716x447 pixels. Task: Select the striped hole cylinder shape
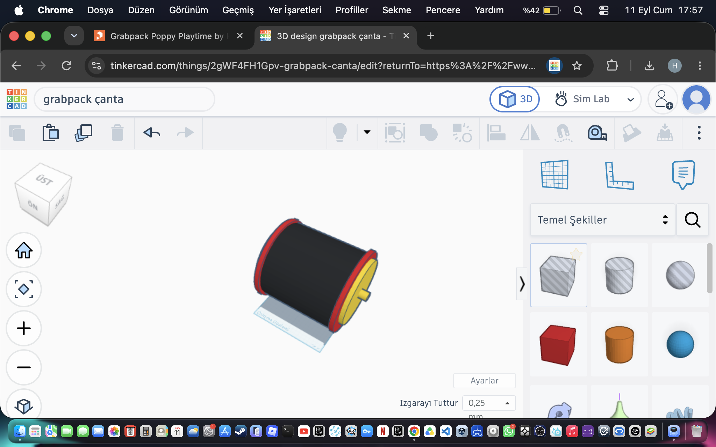(619, 275)
